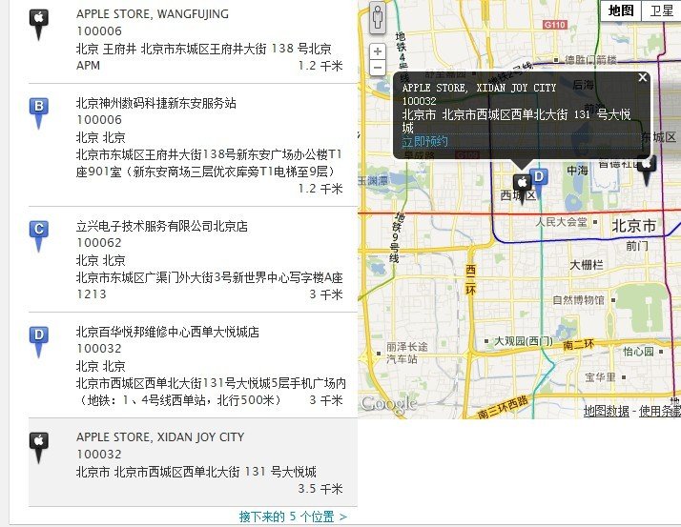The width and height of the screenshot is (681, 527).
Task: Click the 丽泽长途汽车站 label on the map
Action: (x=407, y=353)
